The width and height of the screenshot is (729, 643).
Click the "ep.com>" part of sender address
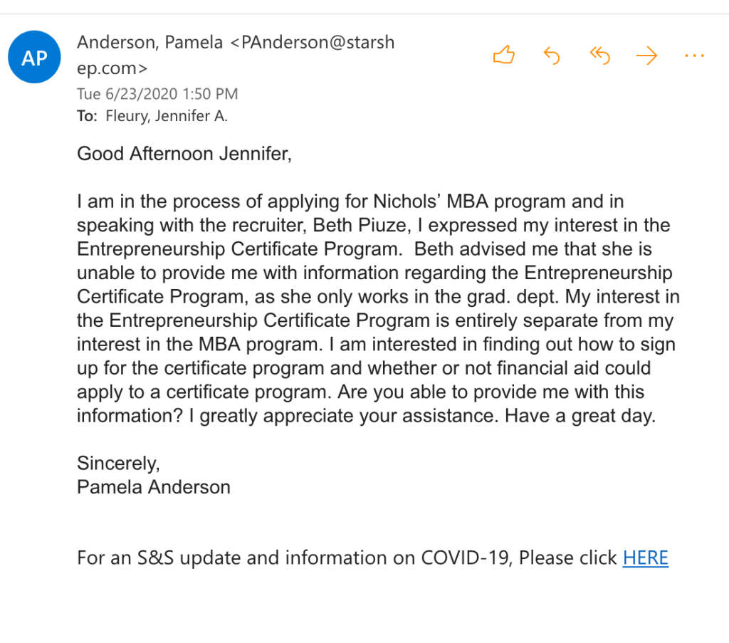112,68
